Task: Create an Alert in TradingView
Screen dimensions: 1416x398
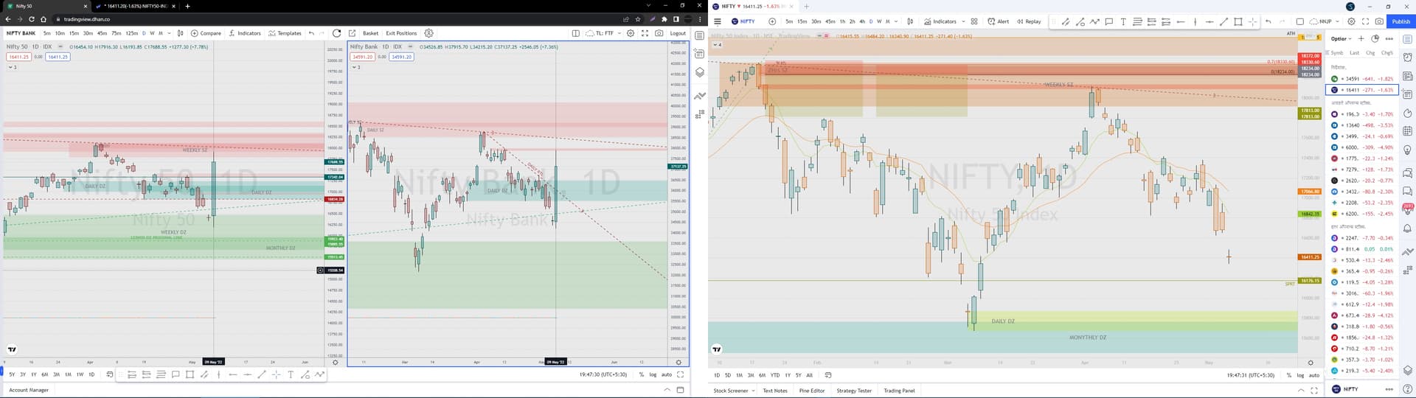Action: pos(999,21)
